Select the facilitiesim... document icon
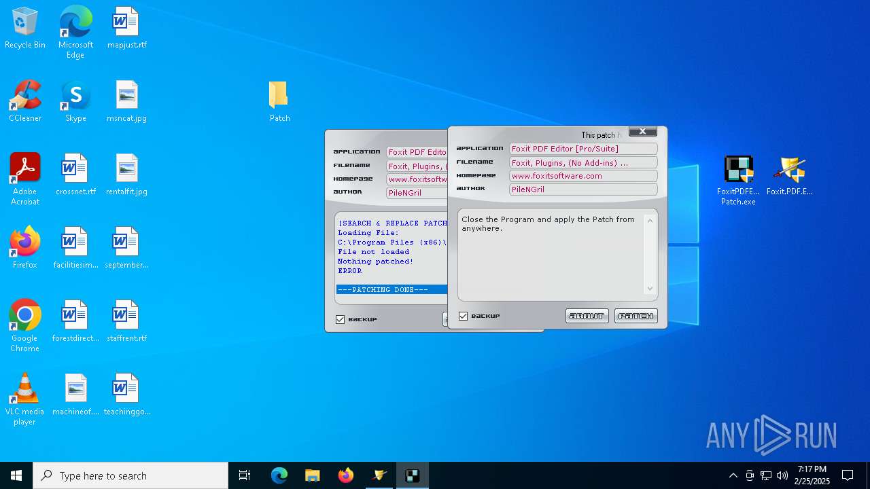The height and width of the screenshot is (489, 870). point(75,248)
